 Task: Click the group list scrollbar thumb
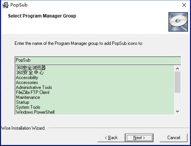(177, 82)
